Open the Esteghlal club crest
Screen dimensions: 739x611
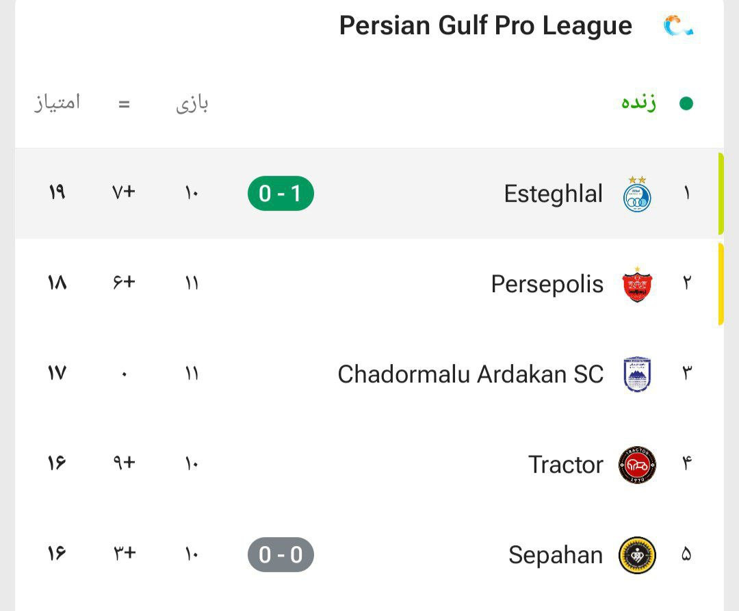click(637, 194)
